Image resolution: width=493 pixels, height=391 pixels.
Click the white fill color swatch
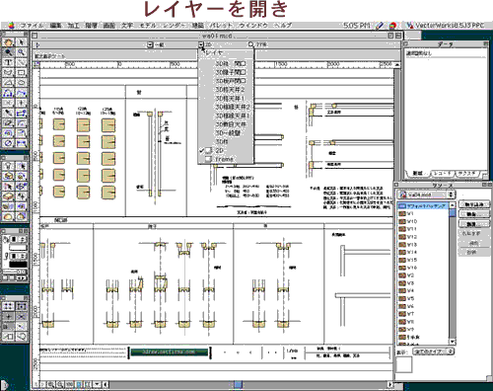(18, 247)
